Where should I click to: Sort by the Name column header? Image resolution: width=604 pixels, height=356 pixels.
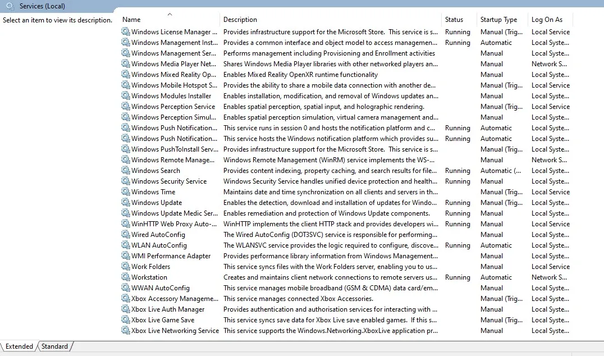[x=131, y=19]
